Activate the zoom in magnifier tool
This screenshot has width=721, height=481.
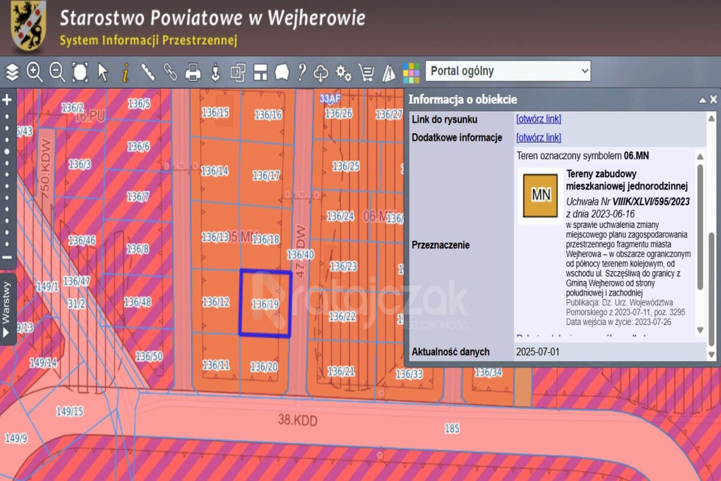tap(35, 72)
